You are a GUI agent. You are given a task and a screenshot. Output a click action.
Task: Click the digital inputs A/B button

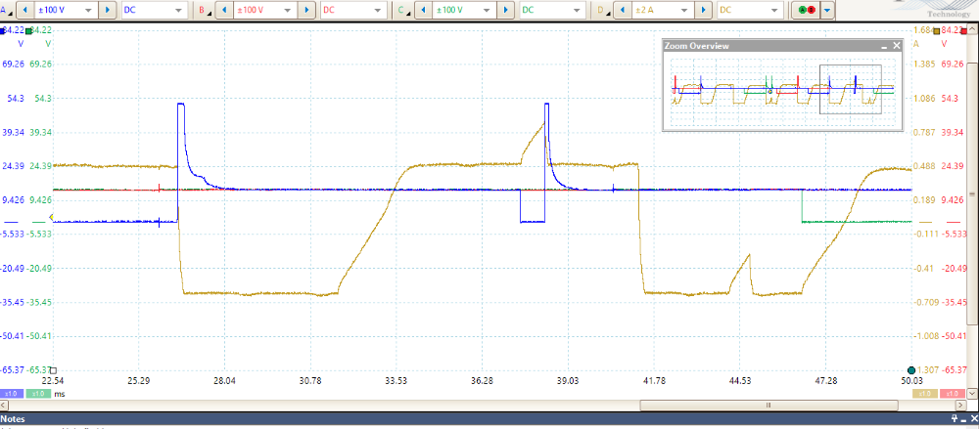(806, 10)
